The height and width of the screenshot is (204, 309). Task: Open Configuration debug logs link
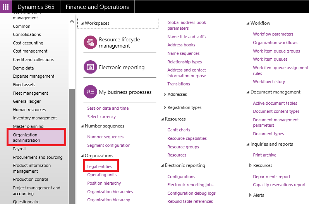[x=191, y=193]
